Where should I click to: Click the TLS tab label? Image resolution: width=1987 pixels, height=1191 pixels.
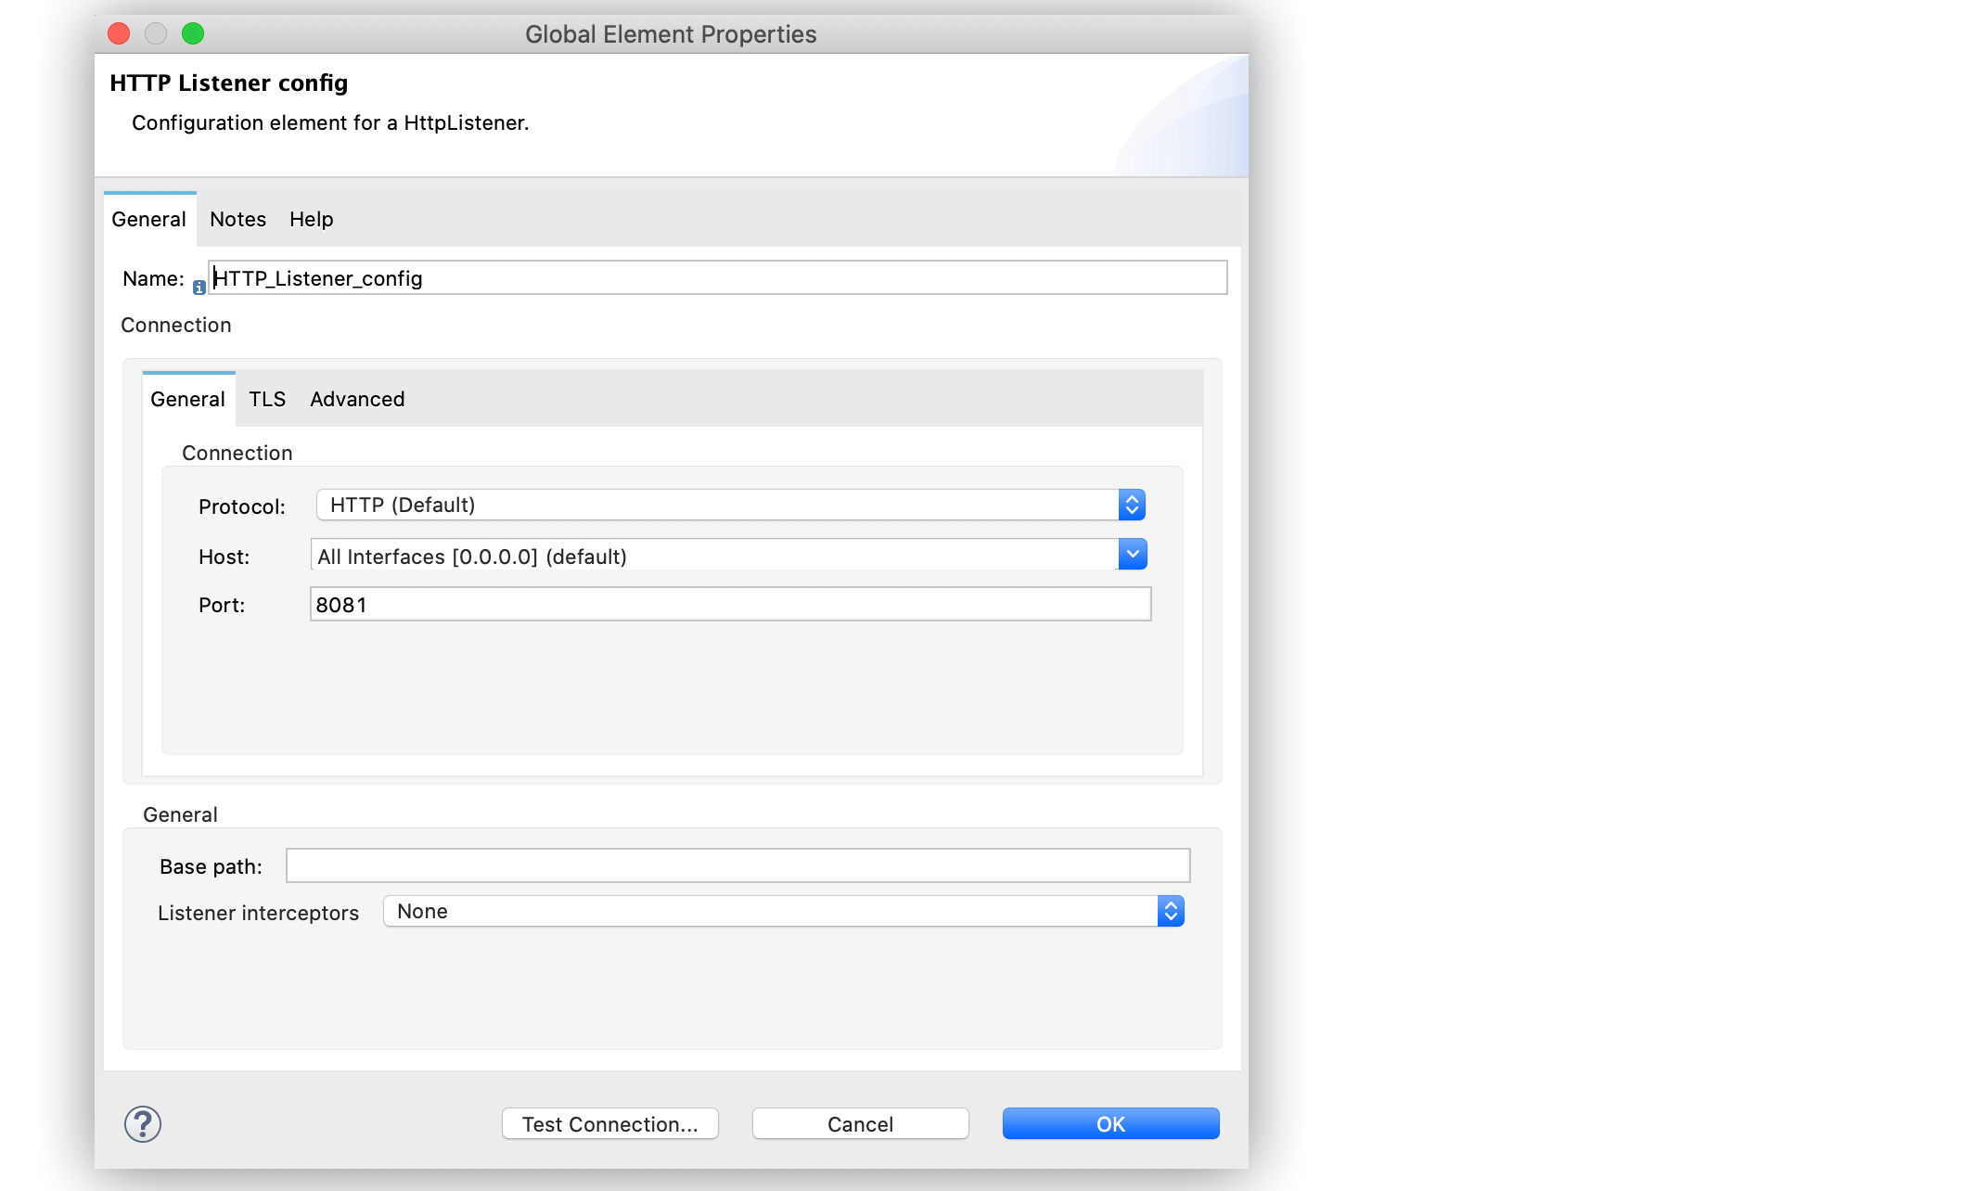click(x=268, y=397)
